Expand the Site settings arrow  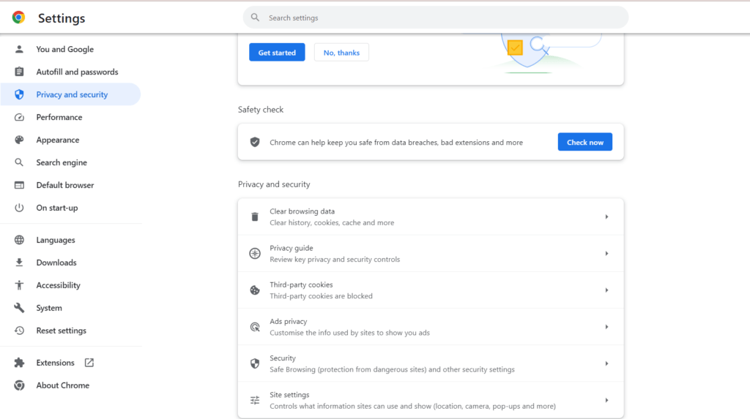606,401
